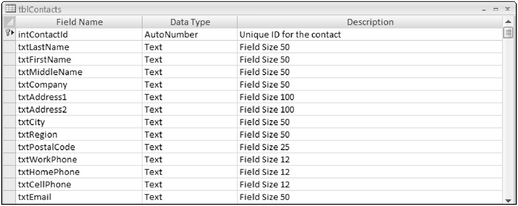Screen dimensions: 518x206
Task: Restore the tblContacts window size
Action: pos(496,10)
